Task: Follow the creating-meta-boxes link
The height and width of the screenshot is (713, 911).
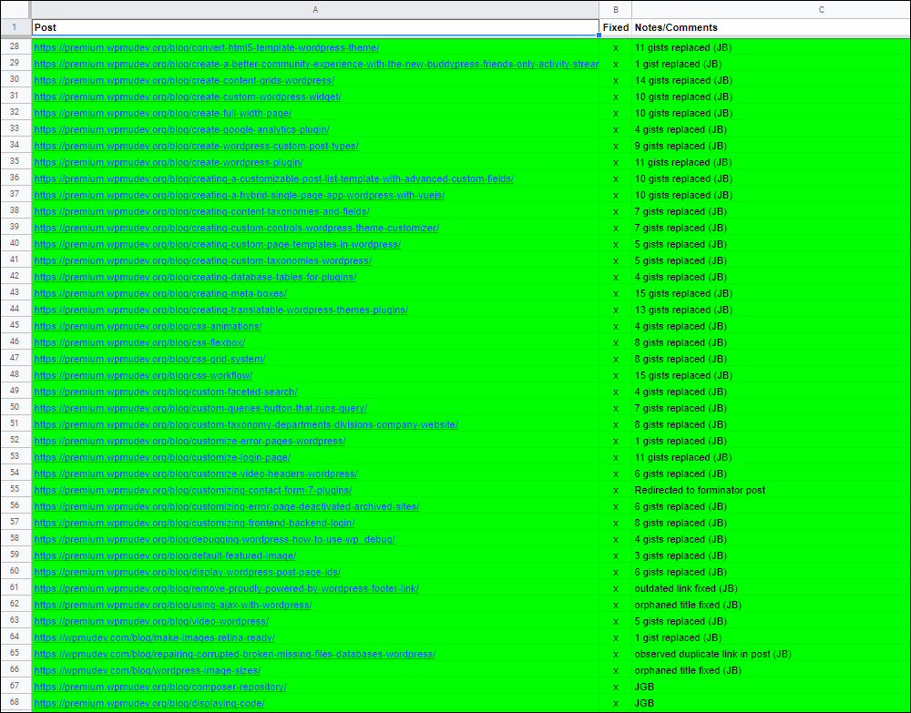Action: [160, 293]
